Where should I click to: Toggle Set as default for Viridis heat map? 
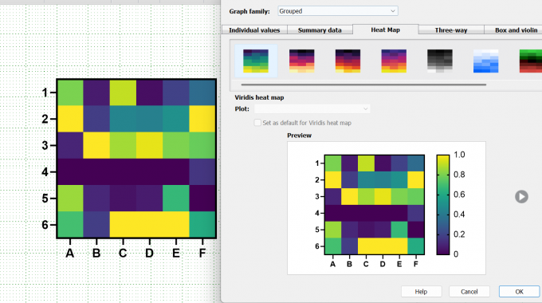[257, 123]
